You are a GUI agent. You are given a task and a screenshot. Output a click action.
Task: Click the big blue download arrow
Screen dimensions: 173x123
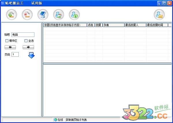click(31, 55)
